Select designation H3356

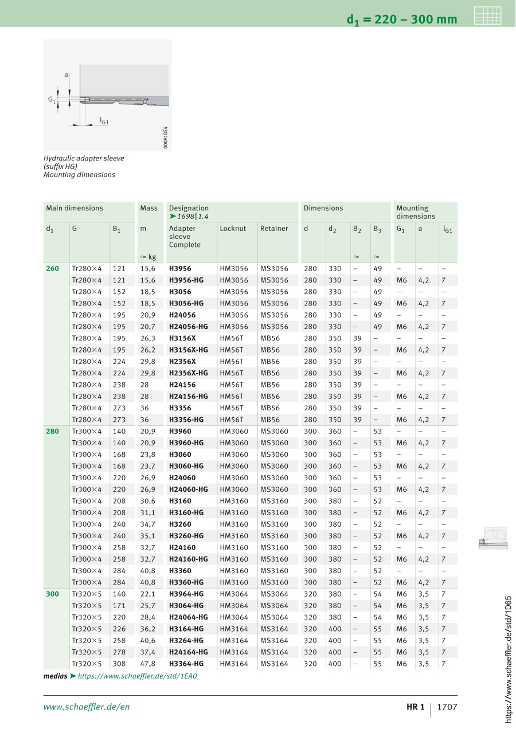pos(181,408)
